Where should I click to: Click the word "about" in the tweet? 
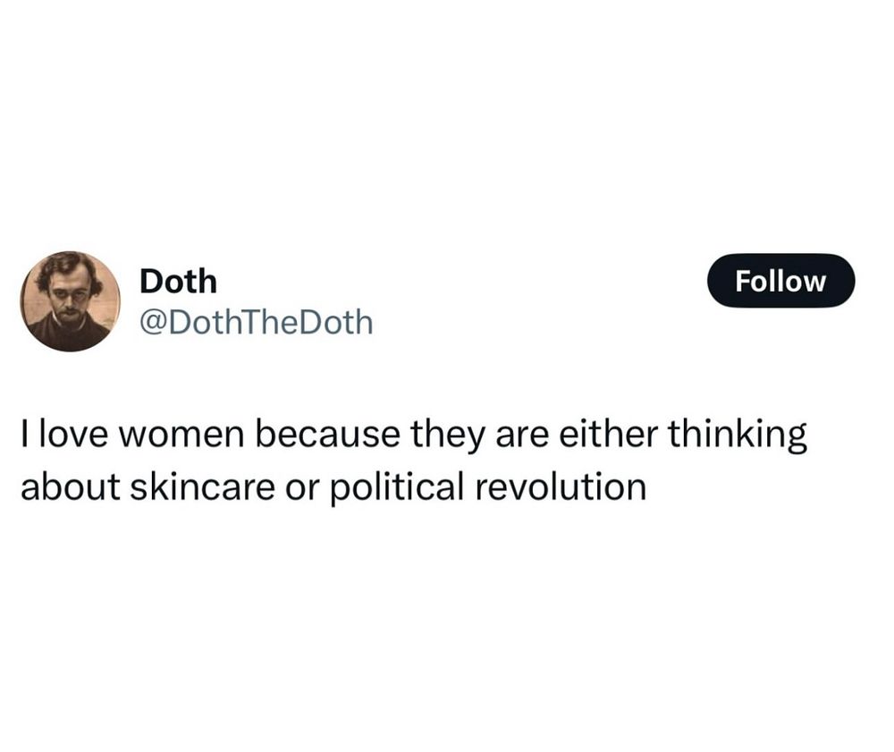[x=70, y=488]
